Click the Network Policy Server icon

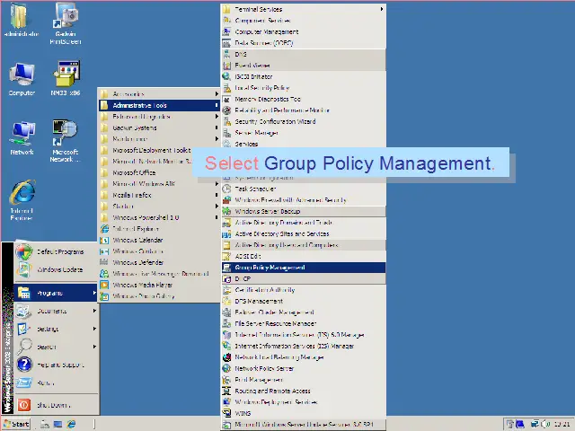pos(227,368)
